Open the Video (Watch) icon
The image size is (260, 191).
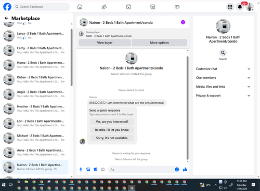(x=128, y=7)
